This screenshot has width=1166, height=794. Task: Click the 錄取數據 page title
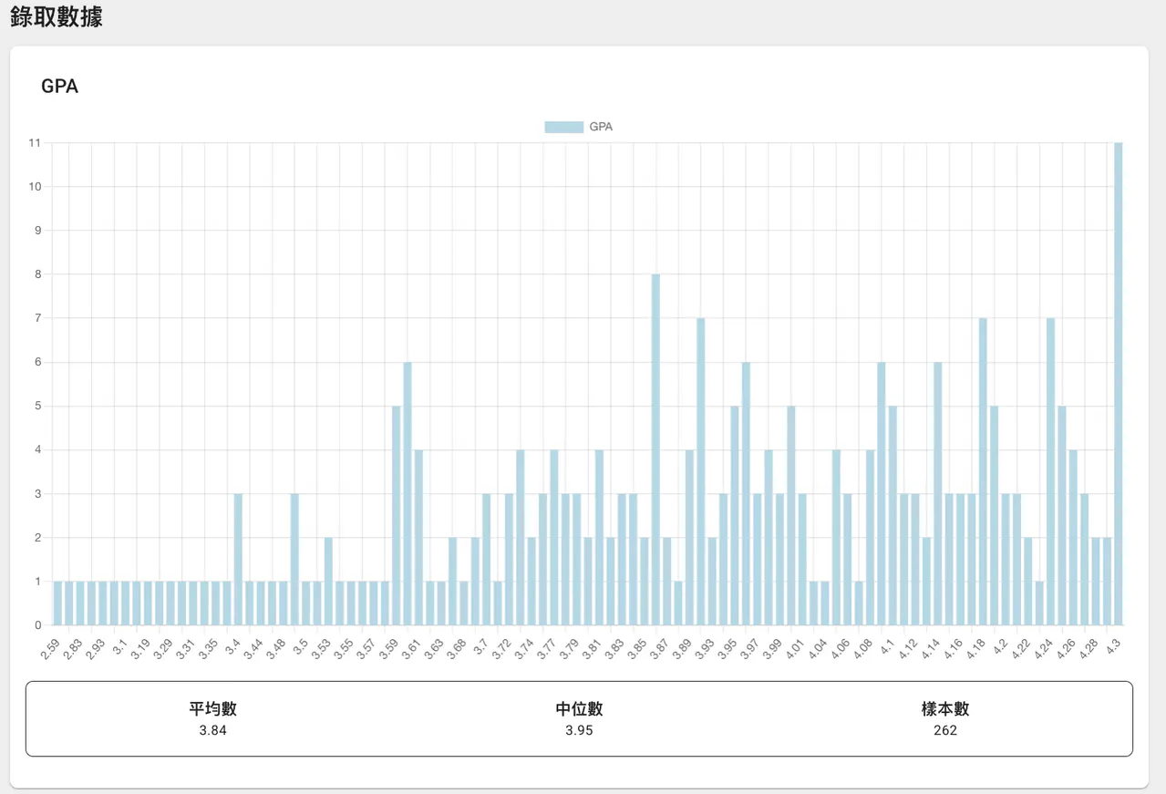tap(57, 16)
